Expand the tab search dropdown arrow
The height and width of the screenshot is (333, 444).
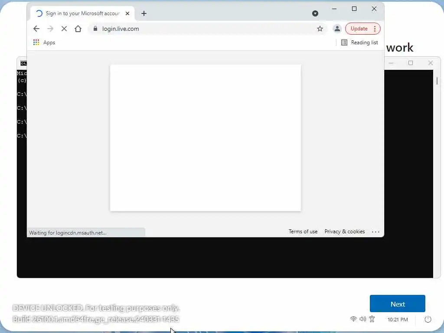(x=315, y=13)
